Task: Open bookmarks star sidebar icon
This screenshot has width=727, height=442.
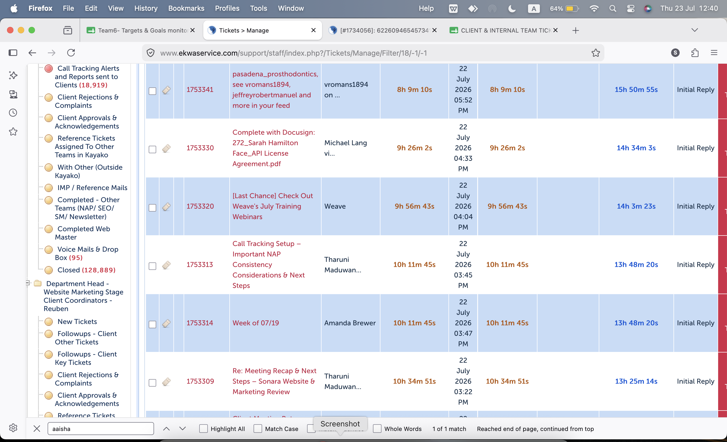Action: coord(13,131)
